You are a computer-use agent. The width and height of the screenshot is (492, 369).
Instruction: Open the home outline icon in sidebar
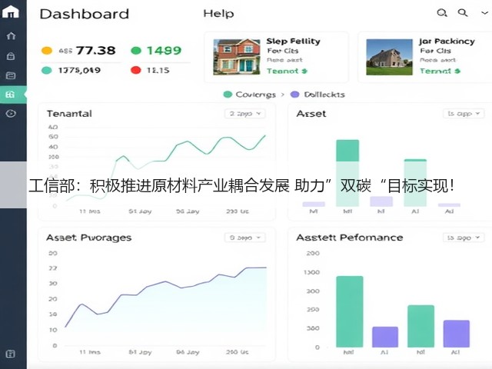click(11, 36)
